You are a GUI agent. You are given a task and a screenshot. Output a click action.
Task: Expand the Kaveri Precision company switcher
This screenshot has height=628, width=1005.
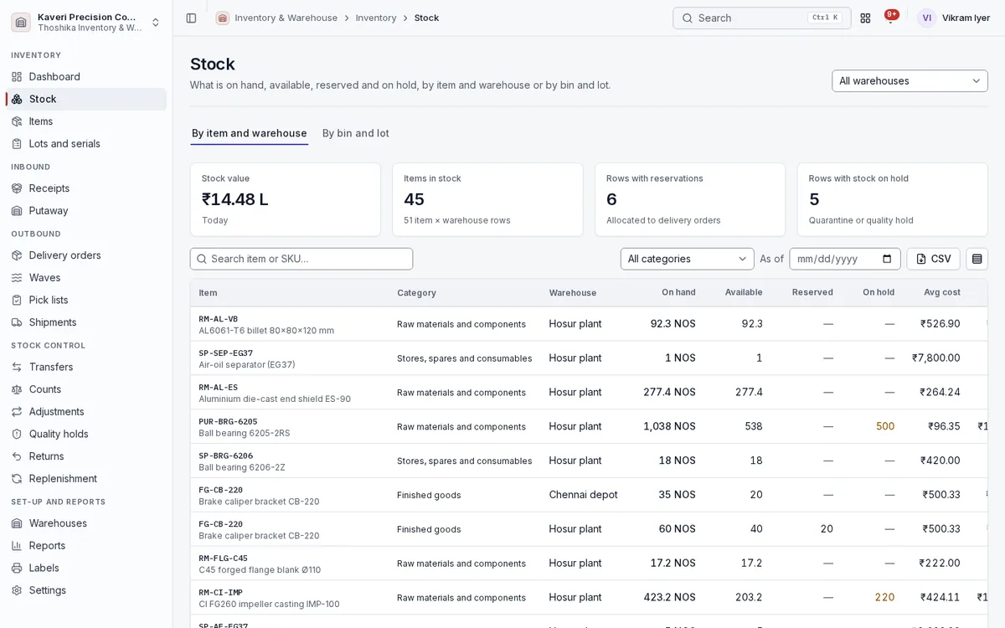tap(85, 22)
